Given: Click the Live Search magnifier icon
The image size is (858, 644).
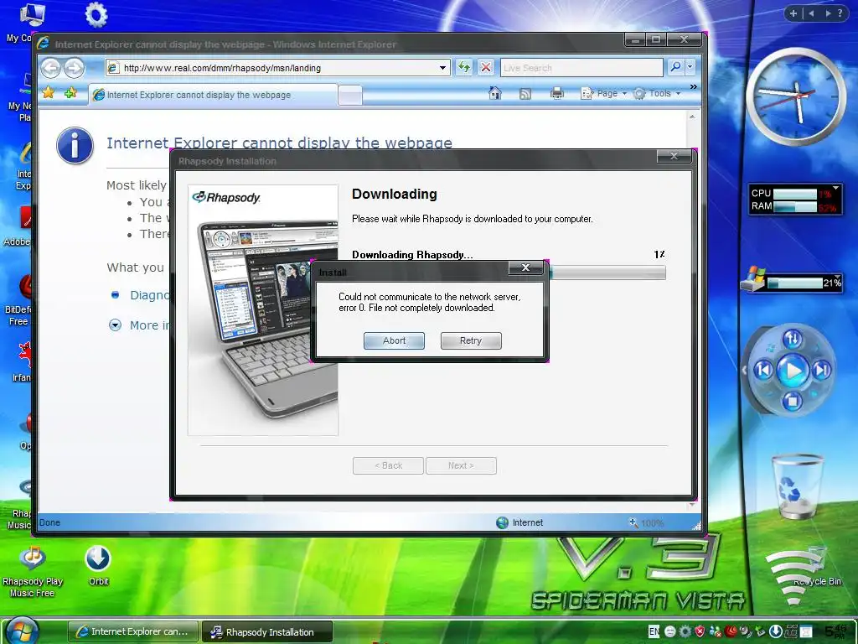Looking at the screenshot, I should 676,67.
